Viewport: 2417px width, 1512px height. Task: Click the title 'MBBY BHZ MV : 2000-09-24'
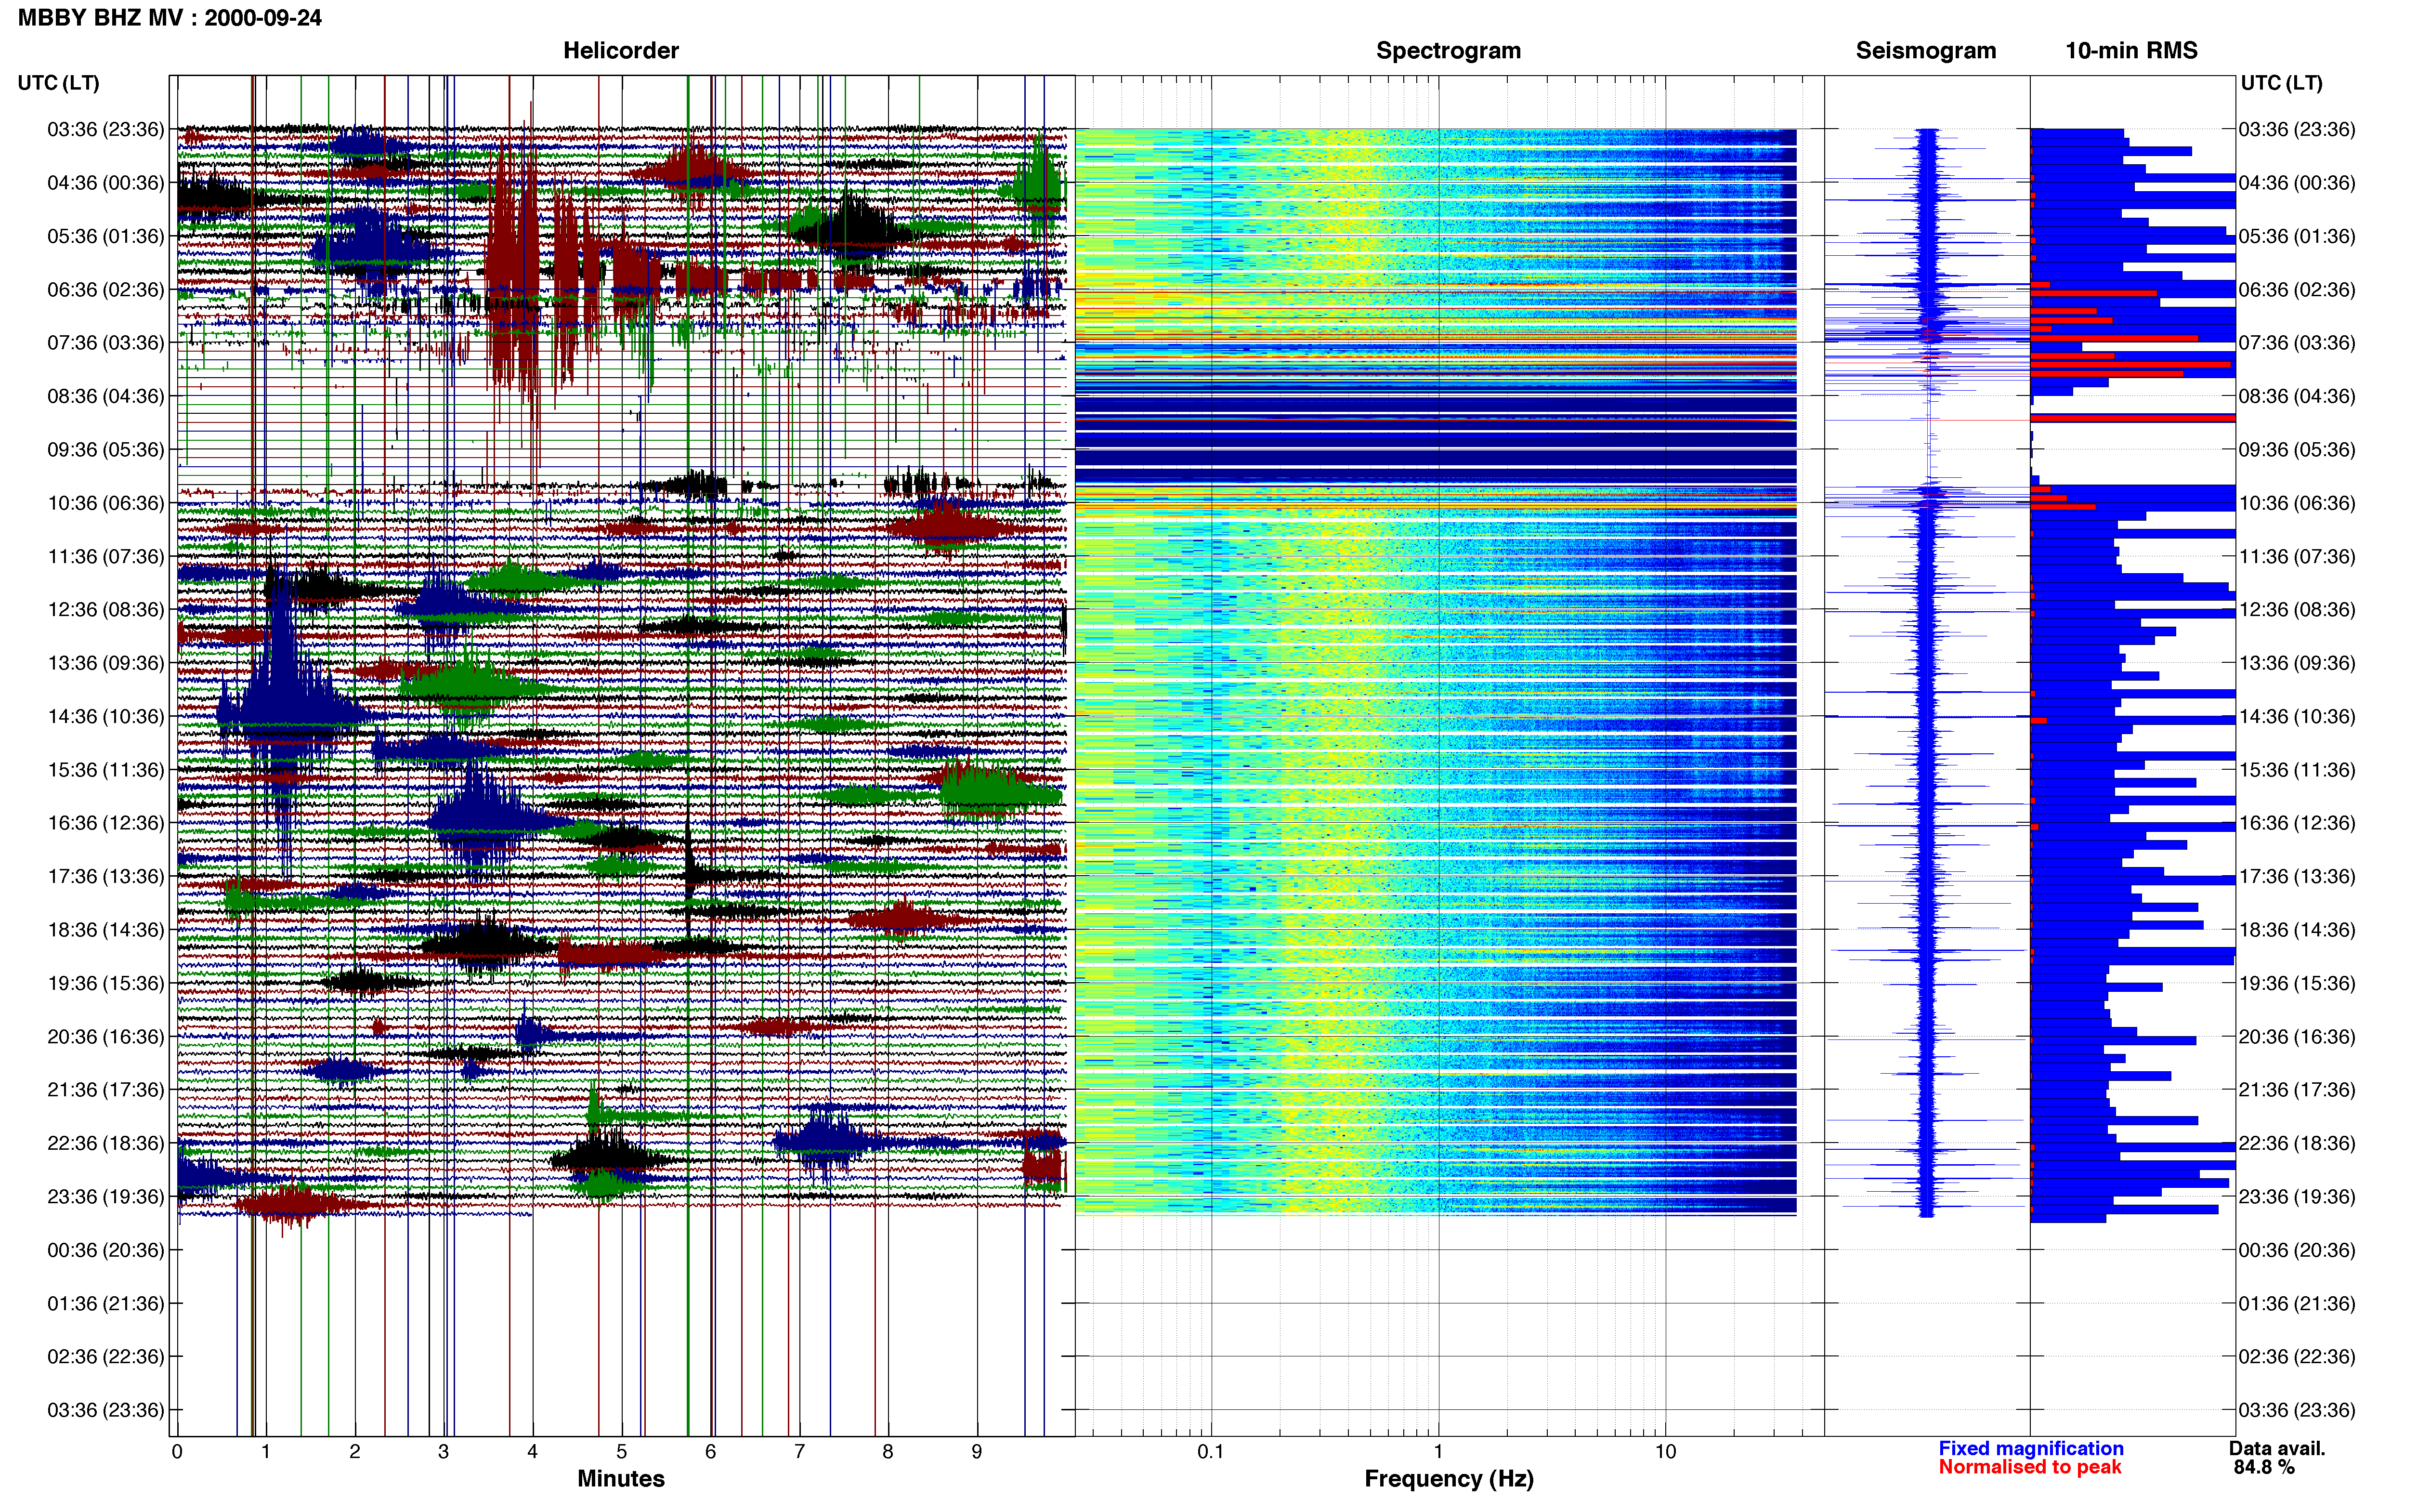170,17
